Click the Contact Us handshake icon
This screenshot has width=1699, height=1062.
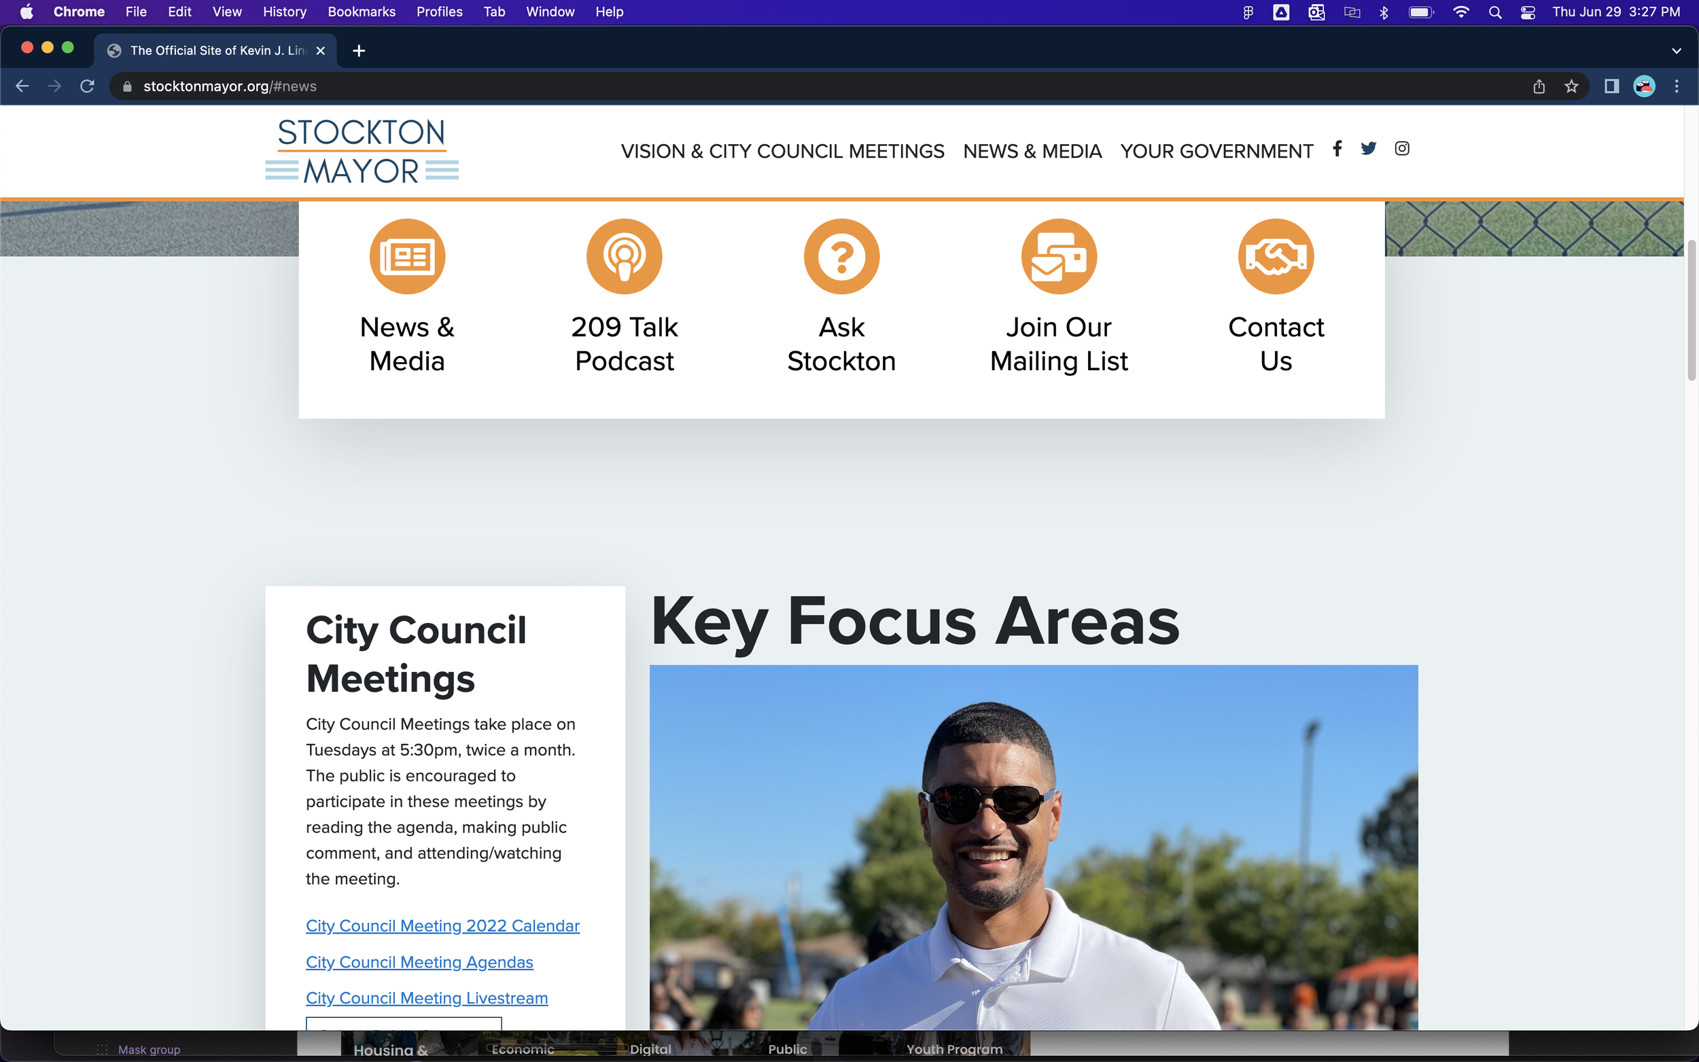(x=1276, y=256)
